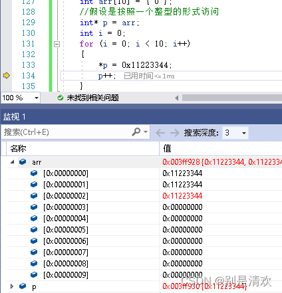
Task: Select the [0x00000003] element row
Action: point(144,207)
